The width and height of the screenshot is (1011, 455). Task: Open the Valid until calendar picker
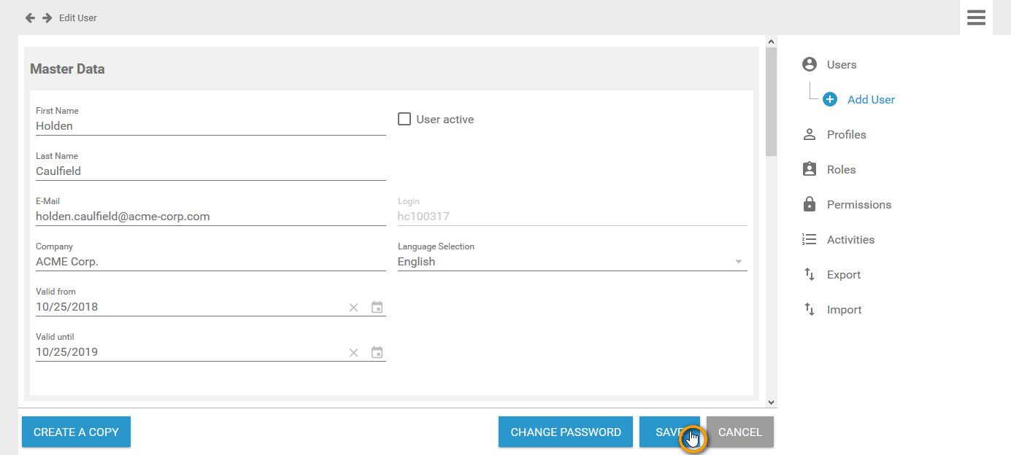377,352
